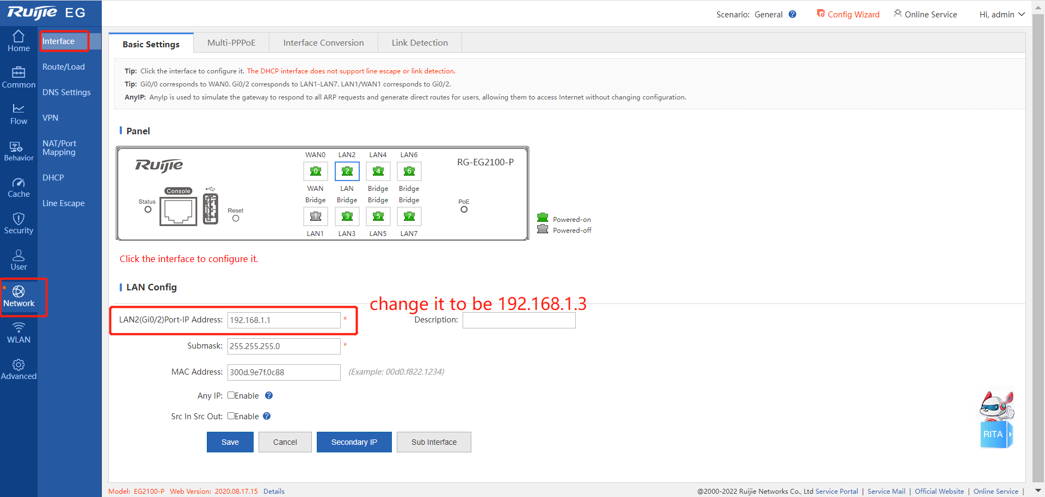
Task: Open the Home section in the sidebar
Action: click(x=19, y=41)
